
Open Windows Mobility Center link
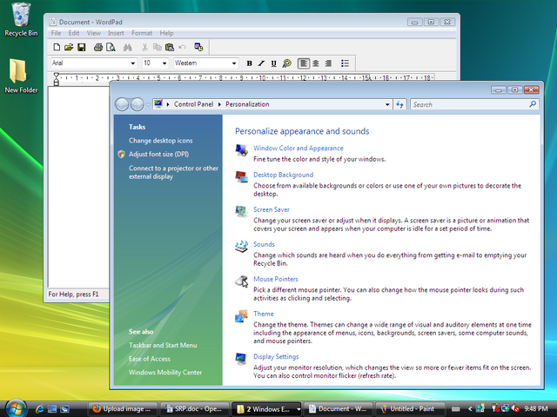point(165,373)
